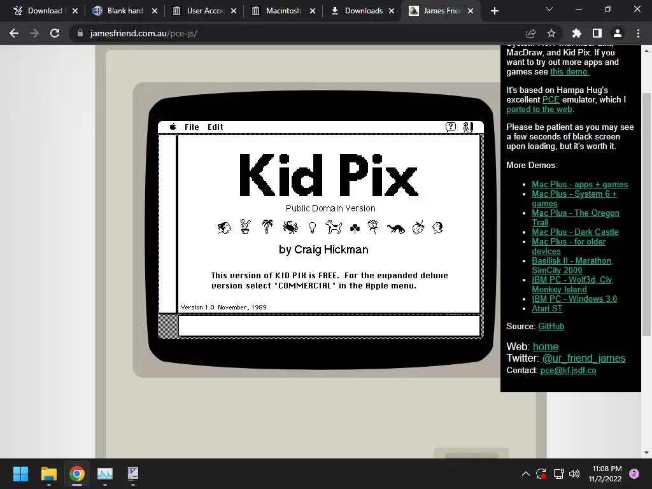Click the clover stamp icon
This screenshot has width=652, height=489.
click(x=355, y=229)
